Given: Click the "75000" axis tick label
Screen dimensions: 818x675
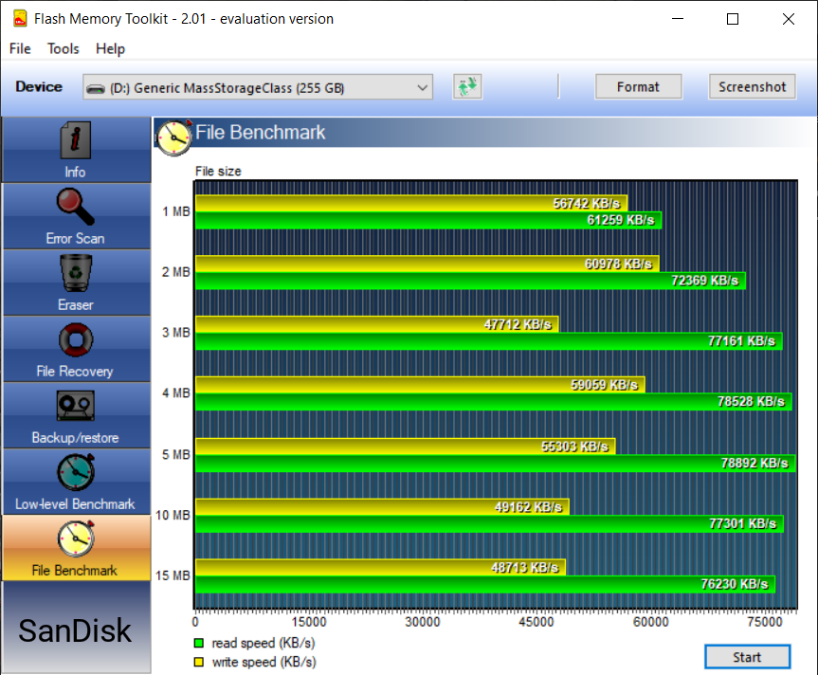Looking at the screenshot, I should pyautogui.click(x=765, y=622).
